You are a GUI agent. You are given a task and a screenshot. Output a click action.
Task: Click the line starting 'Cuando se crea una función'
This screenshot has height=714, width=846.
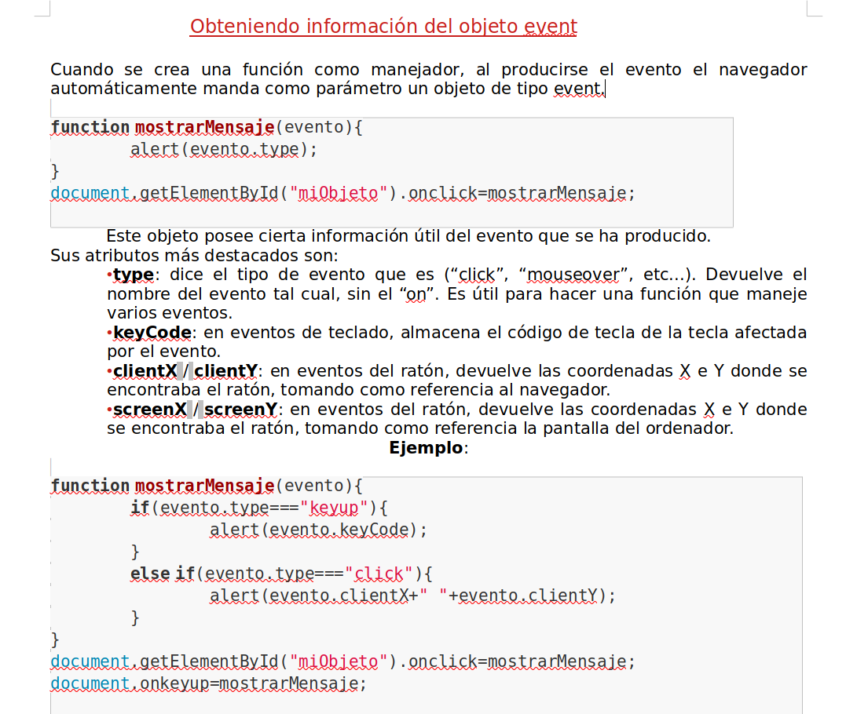(x=428, y=70)
